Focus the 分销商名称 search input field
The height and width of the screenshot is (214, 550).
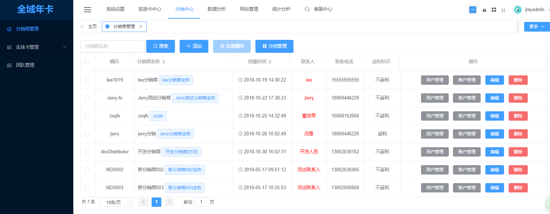pyautogui.click(x=112, y=46)
